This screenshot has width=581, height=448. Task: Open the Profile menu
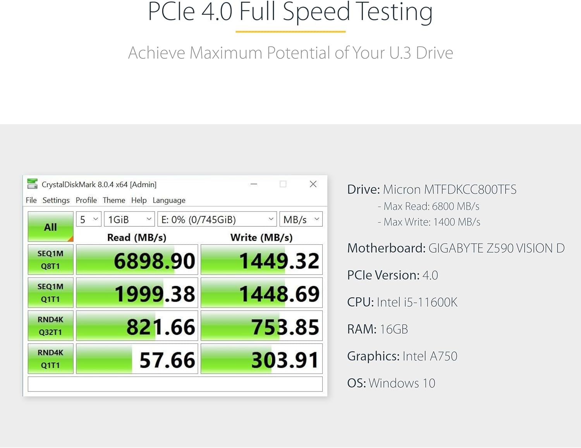[86, 200]
